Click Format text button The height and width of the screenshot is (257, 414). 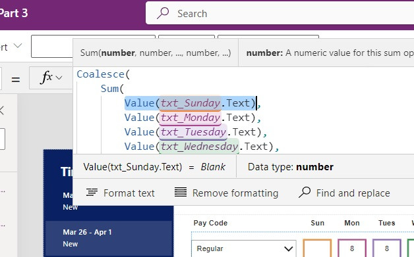pos(120,193)
